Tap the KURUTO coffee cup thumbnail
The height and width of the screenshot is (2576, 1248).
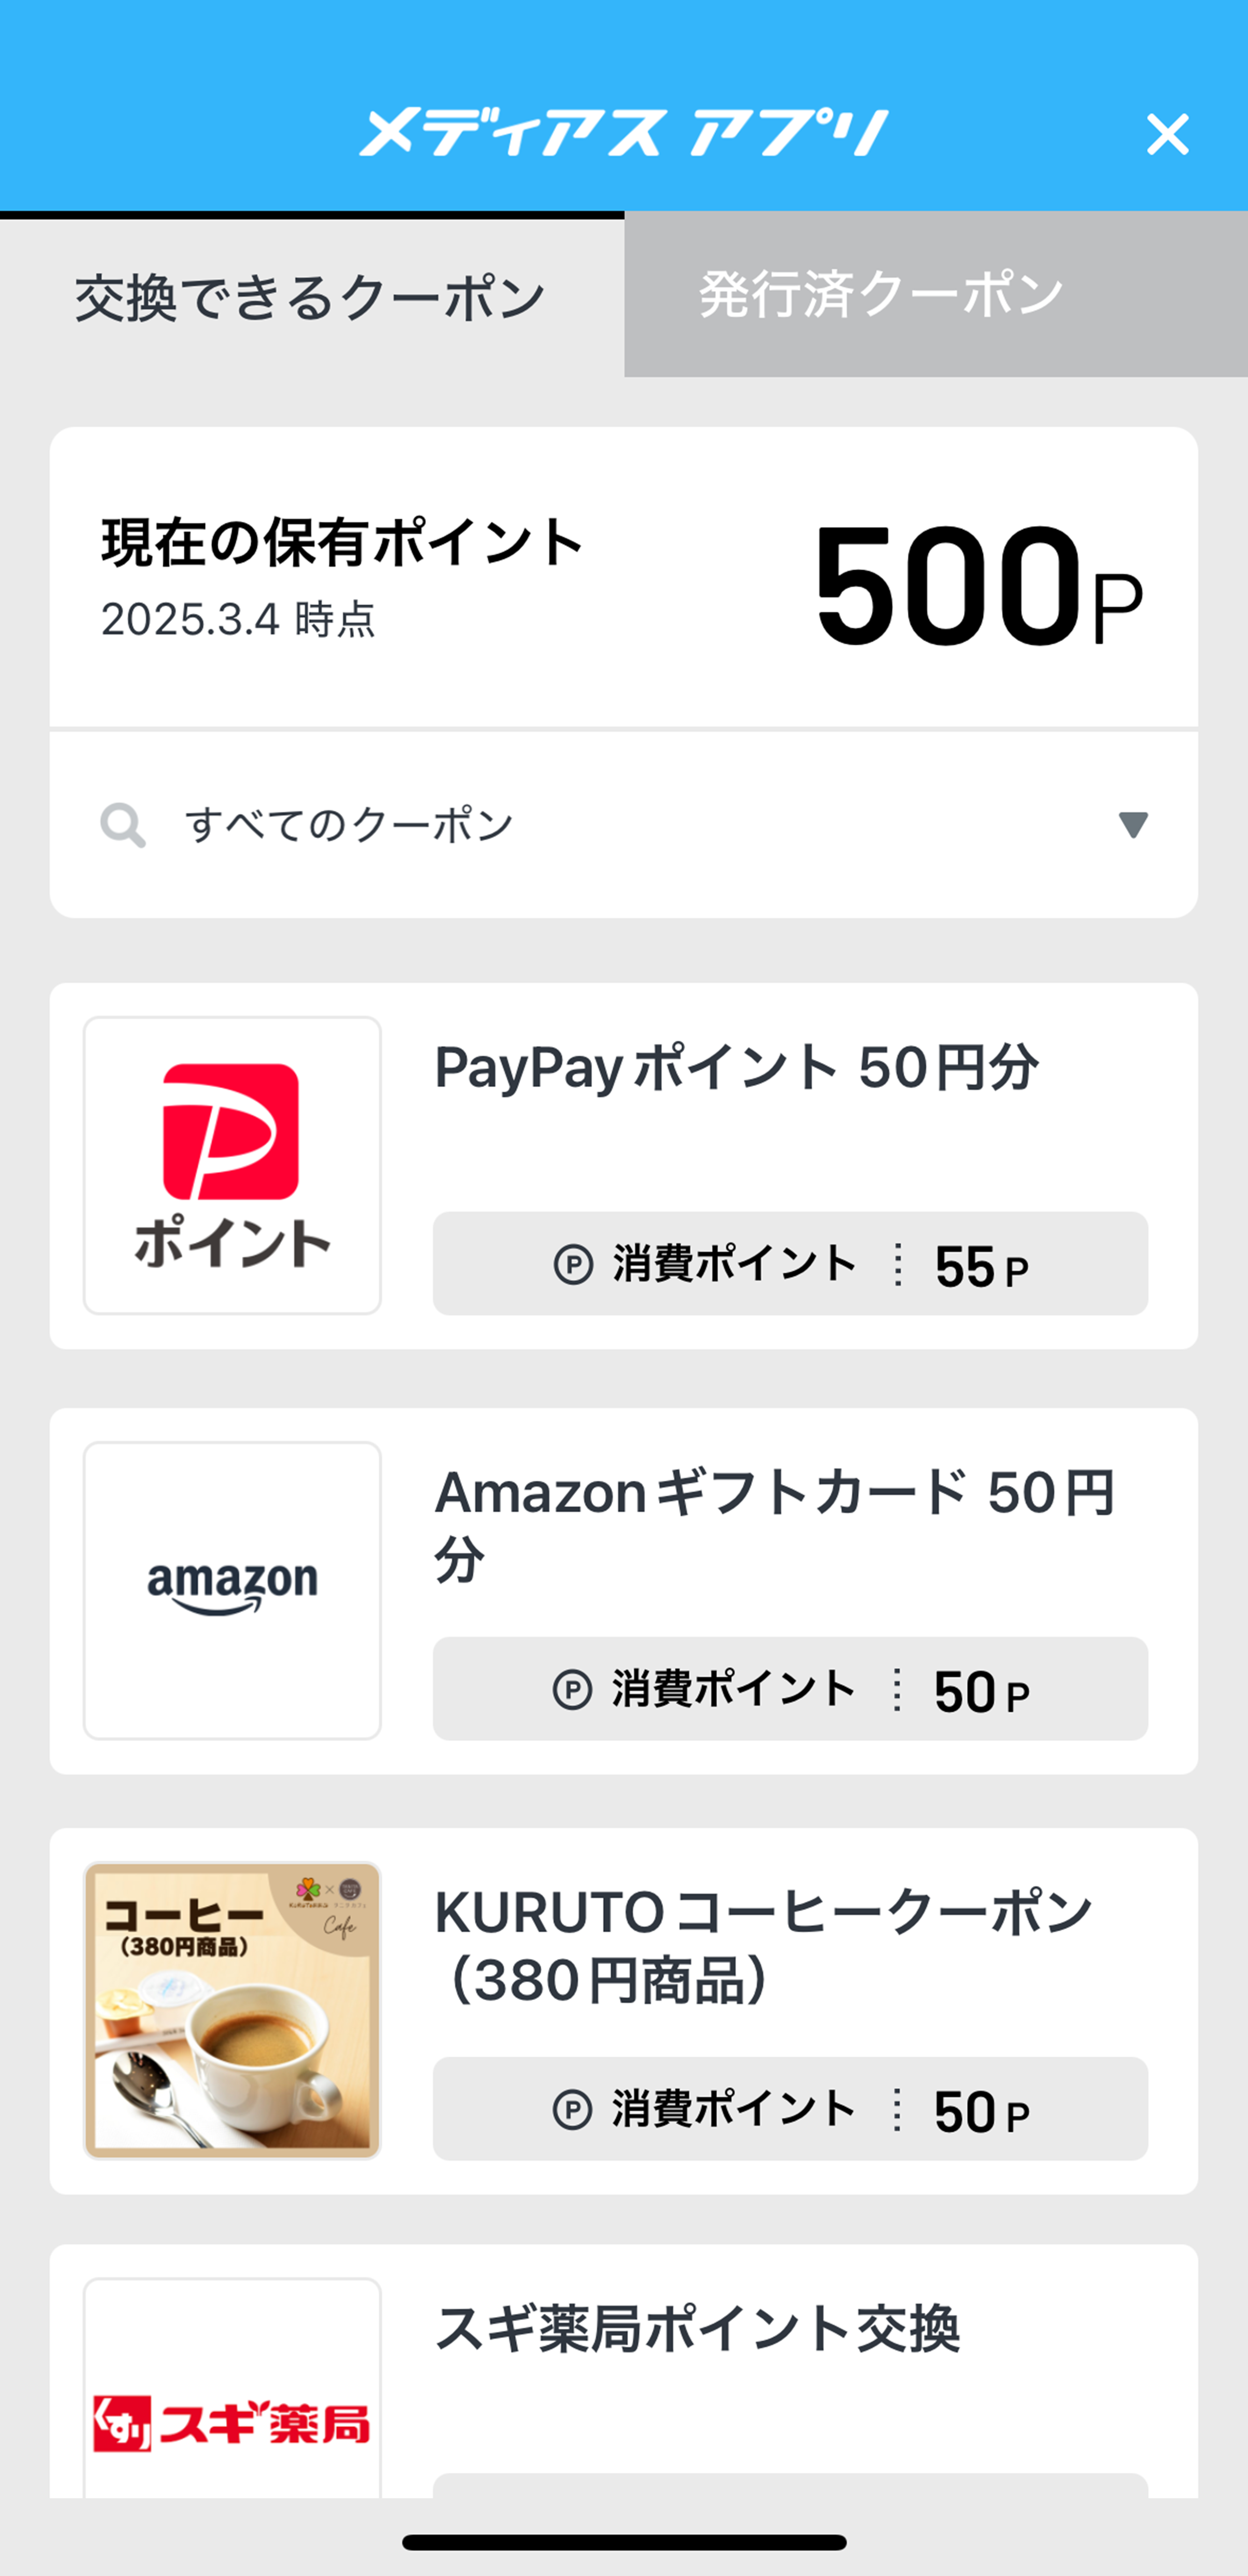(x=232, y=2010)
